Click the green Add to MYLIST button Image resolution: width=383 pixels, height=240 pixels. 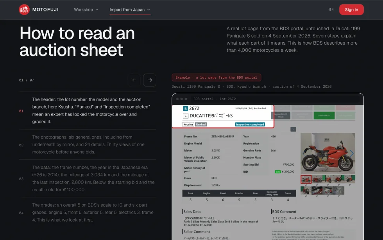coord(324,115)
